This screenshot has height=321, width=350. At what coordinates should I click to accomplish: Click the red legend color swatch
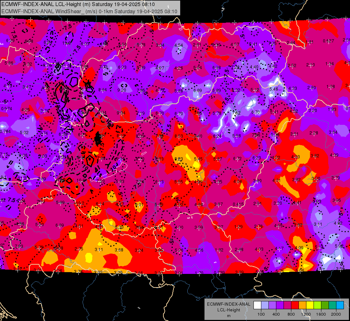(x=295, y=305)
